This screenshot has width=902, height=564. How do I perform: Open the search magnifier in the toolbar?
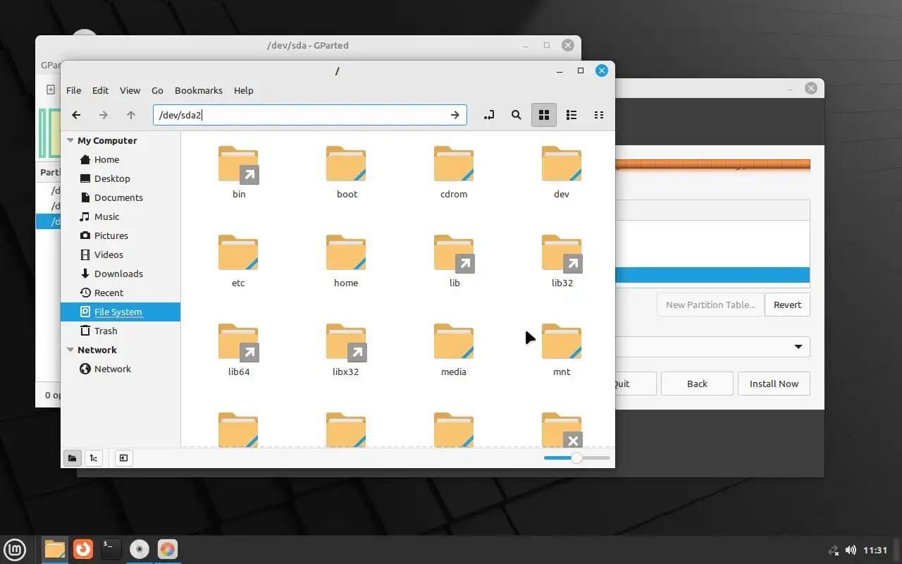pos(517,115)
